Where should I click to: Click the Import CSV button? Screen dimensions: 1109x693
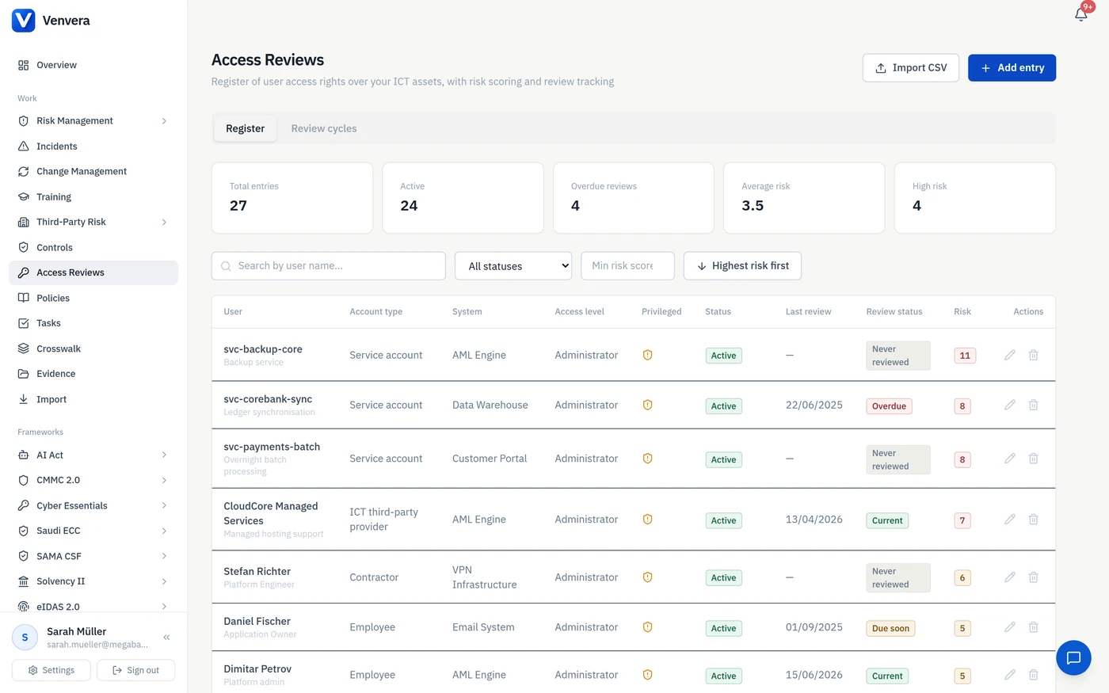click(911, 68)
